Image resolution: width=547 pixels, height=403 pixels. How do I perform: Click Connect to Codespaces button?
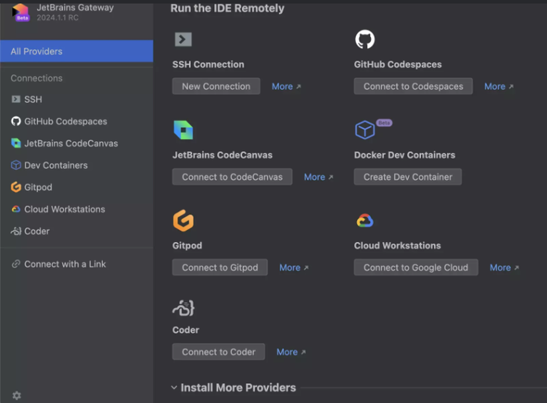coord(413,87)
